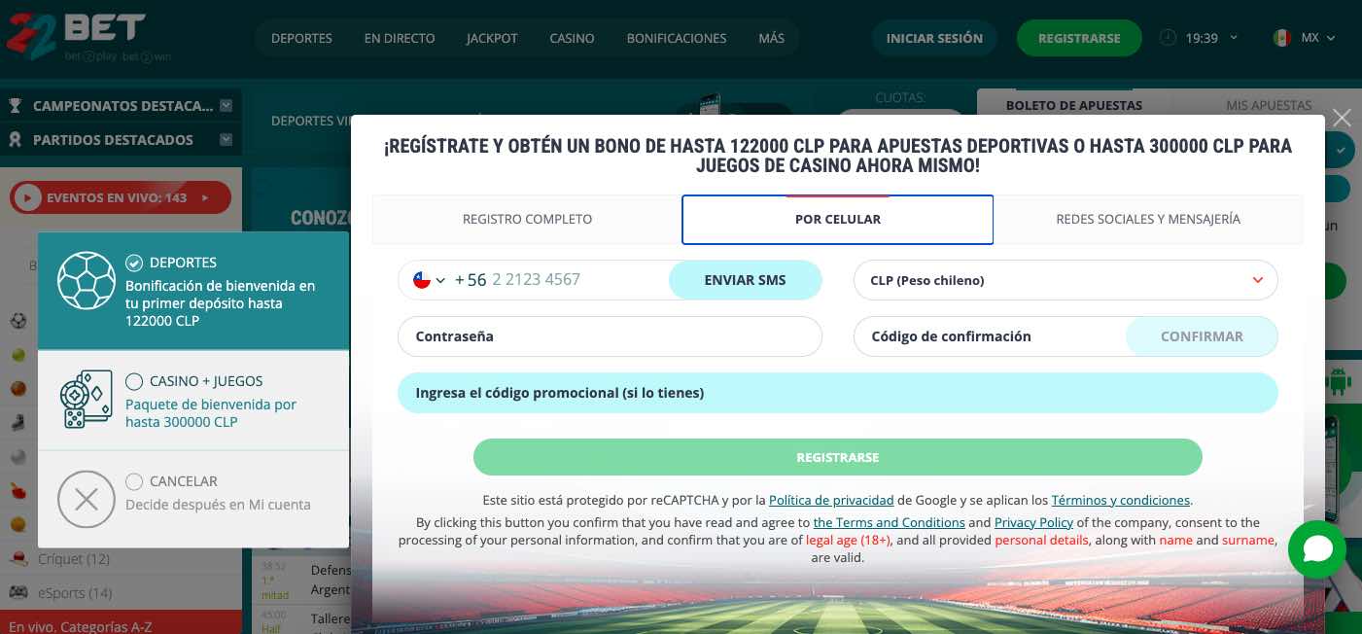The width and height of the screenshot is (1362, 634).
Task: Click the circled X cancel icon
Action: point(87,499)
